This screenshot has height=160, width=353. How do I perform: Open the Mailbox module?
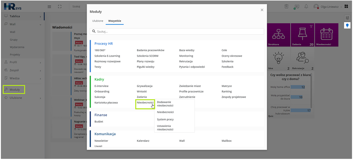pyautogui.click(x=226, y=141)
